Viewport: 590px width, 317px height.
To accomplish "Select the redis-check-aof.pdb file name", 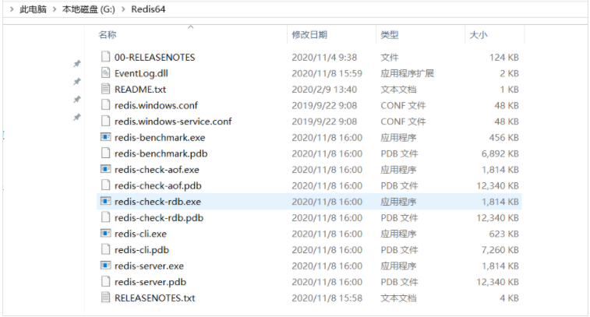I will pyautogui.click(x=158, y=186).
